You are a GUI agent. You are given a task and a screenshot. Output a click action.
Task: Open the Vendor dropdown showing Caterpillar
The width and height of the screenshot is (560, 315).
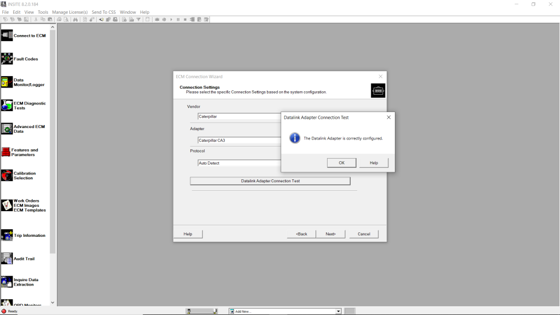click(x=239, y=116)
